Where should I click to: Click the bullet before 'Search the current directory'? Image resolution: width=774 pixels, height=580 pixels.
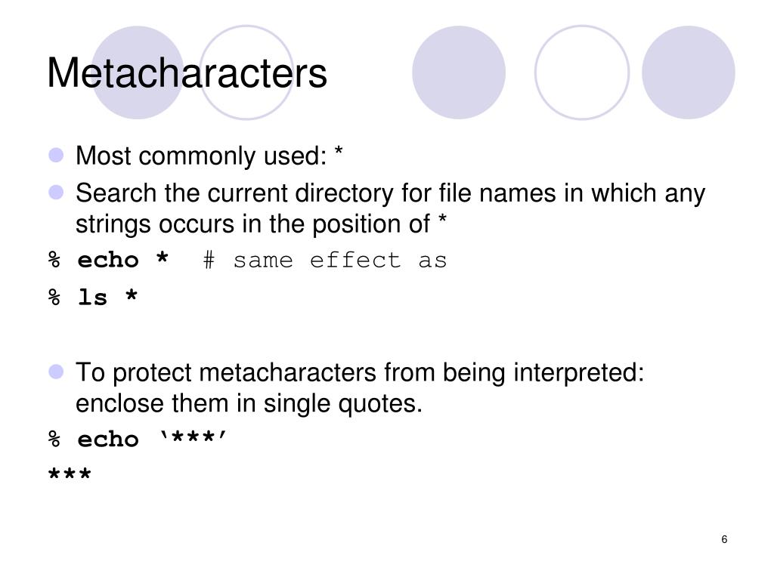click(x=56, y=192)
